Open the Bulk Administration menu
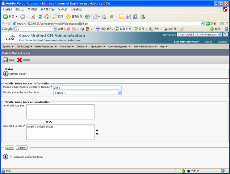This screenshot has width=230, height=174. pos(145,46)
